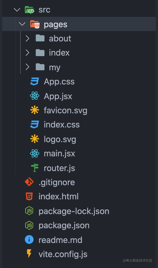158x268 pixels.
Task: Click the lightning bolt icon for vite.config.js
Action: (x=29, y=254)
